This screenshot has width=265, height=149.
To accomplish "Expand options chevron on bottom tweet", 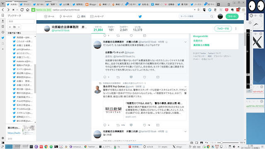I will point(185,132).
